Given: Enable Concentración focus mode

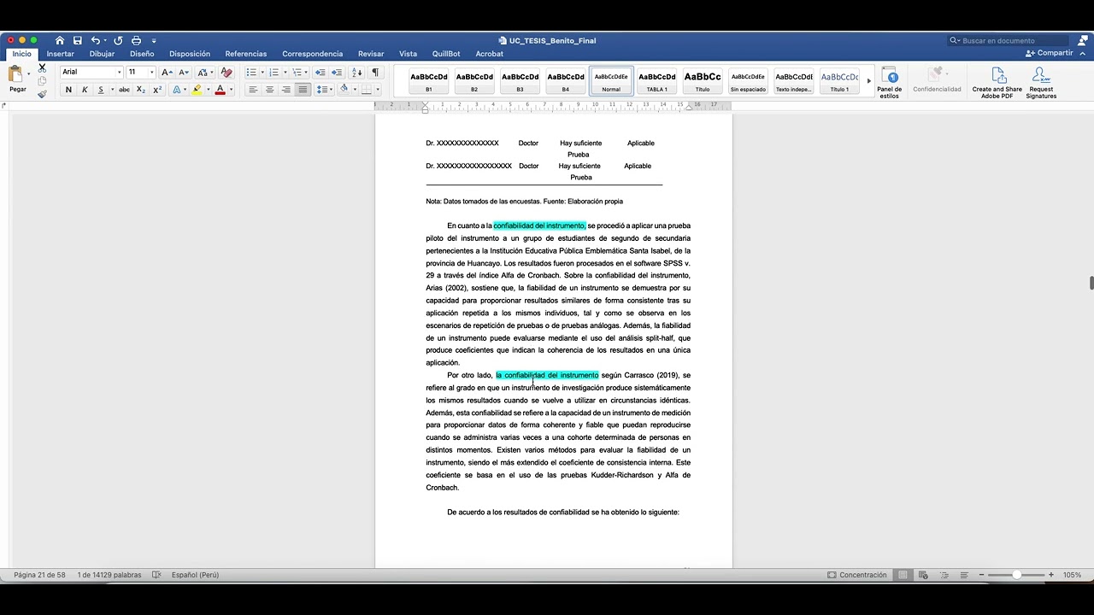Looking at the screenshot, I should coord(857,575).
